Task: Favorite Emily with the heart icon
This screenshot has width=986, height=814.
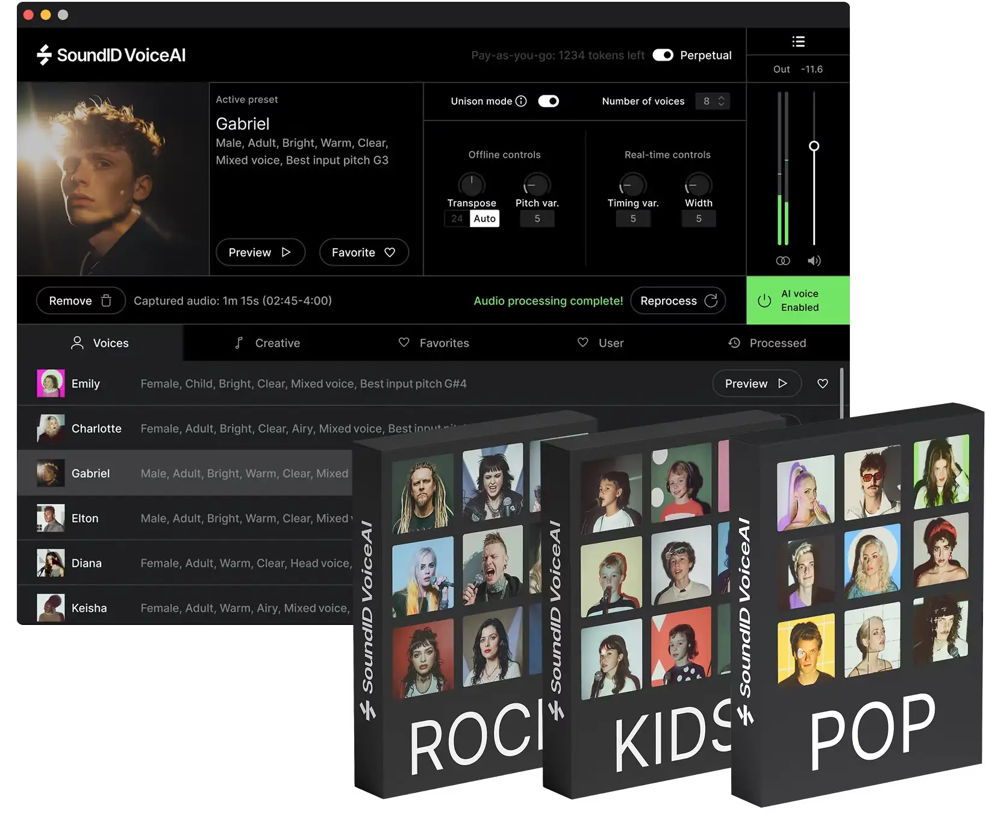Action: pos(822,384)
